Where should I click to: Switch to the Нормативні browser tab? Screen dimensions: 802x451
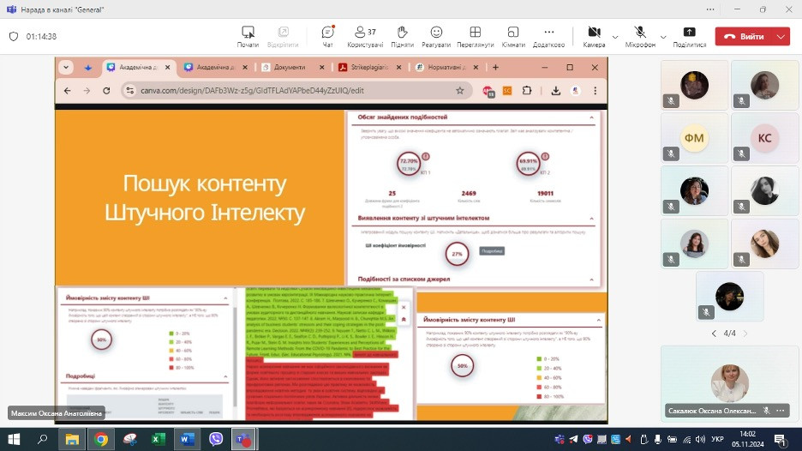(446, 67)
